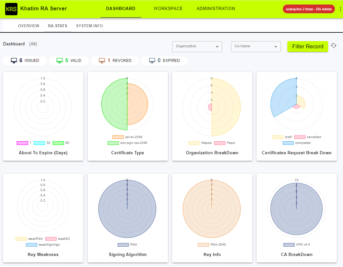Click the 5 Valid stat chip
Viewport: 343px width, 267px height.
tap(69, 61)
